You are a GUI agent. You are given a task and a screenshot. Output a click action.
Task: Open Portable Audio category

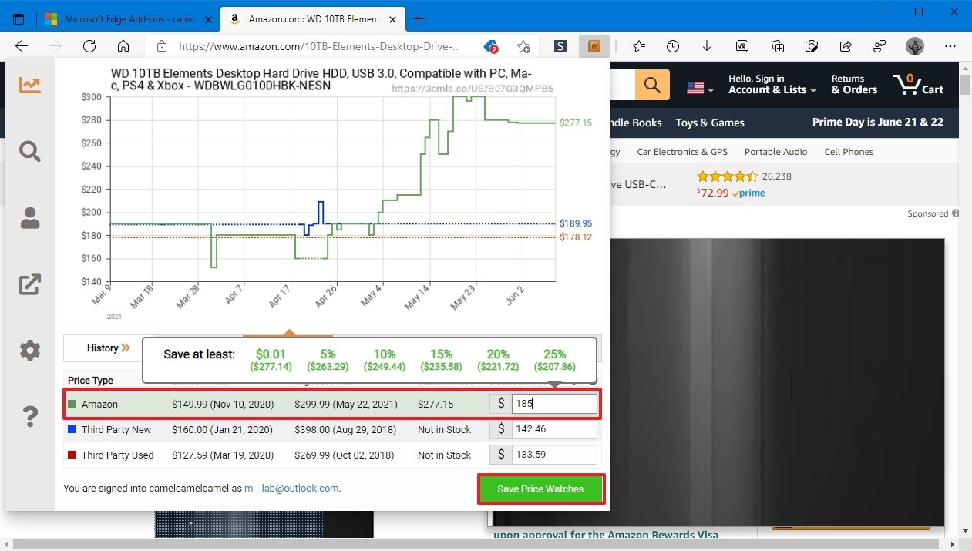(775, 152)
